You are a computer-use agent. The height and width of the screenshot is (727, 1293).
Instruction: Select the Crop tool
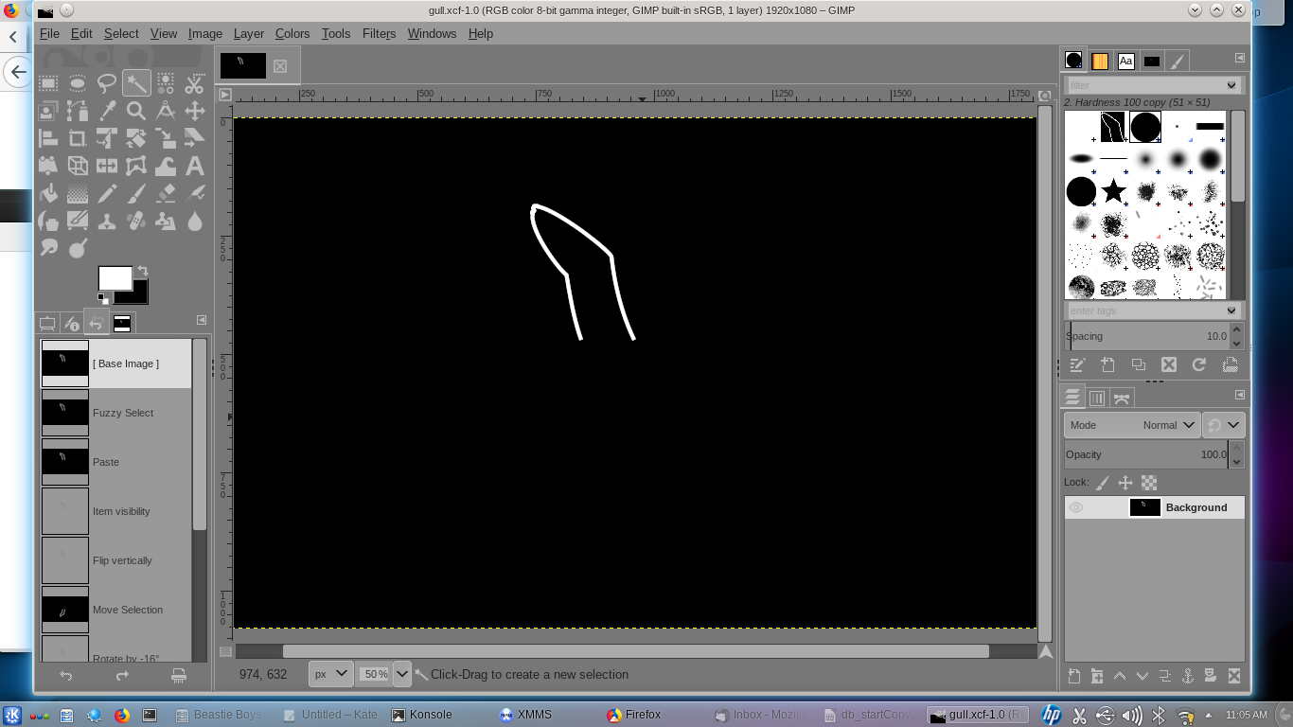(x=78, y=138)
